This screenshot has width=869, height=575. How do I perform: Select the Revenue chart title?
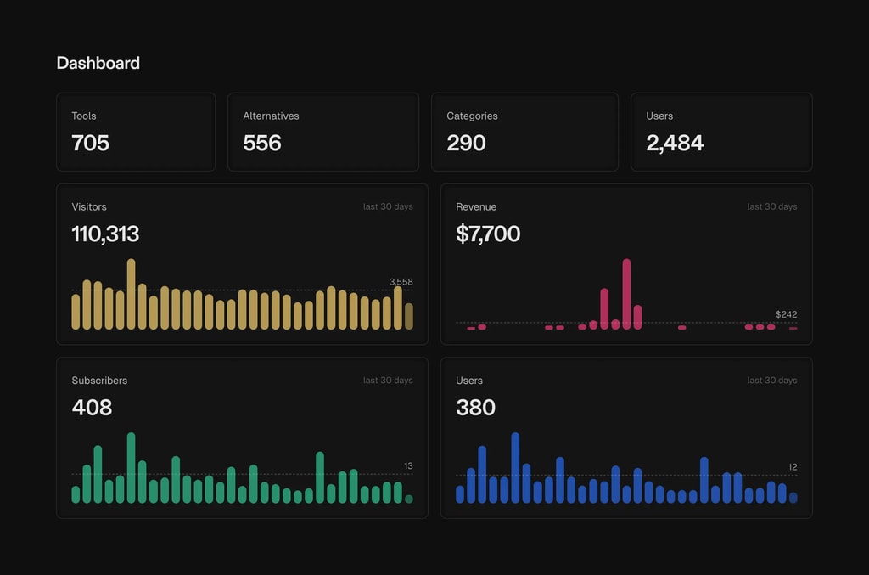476,206
